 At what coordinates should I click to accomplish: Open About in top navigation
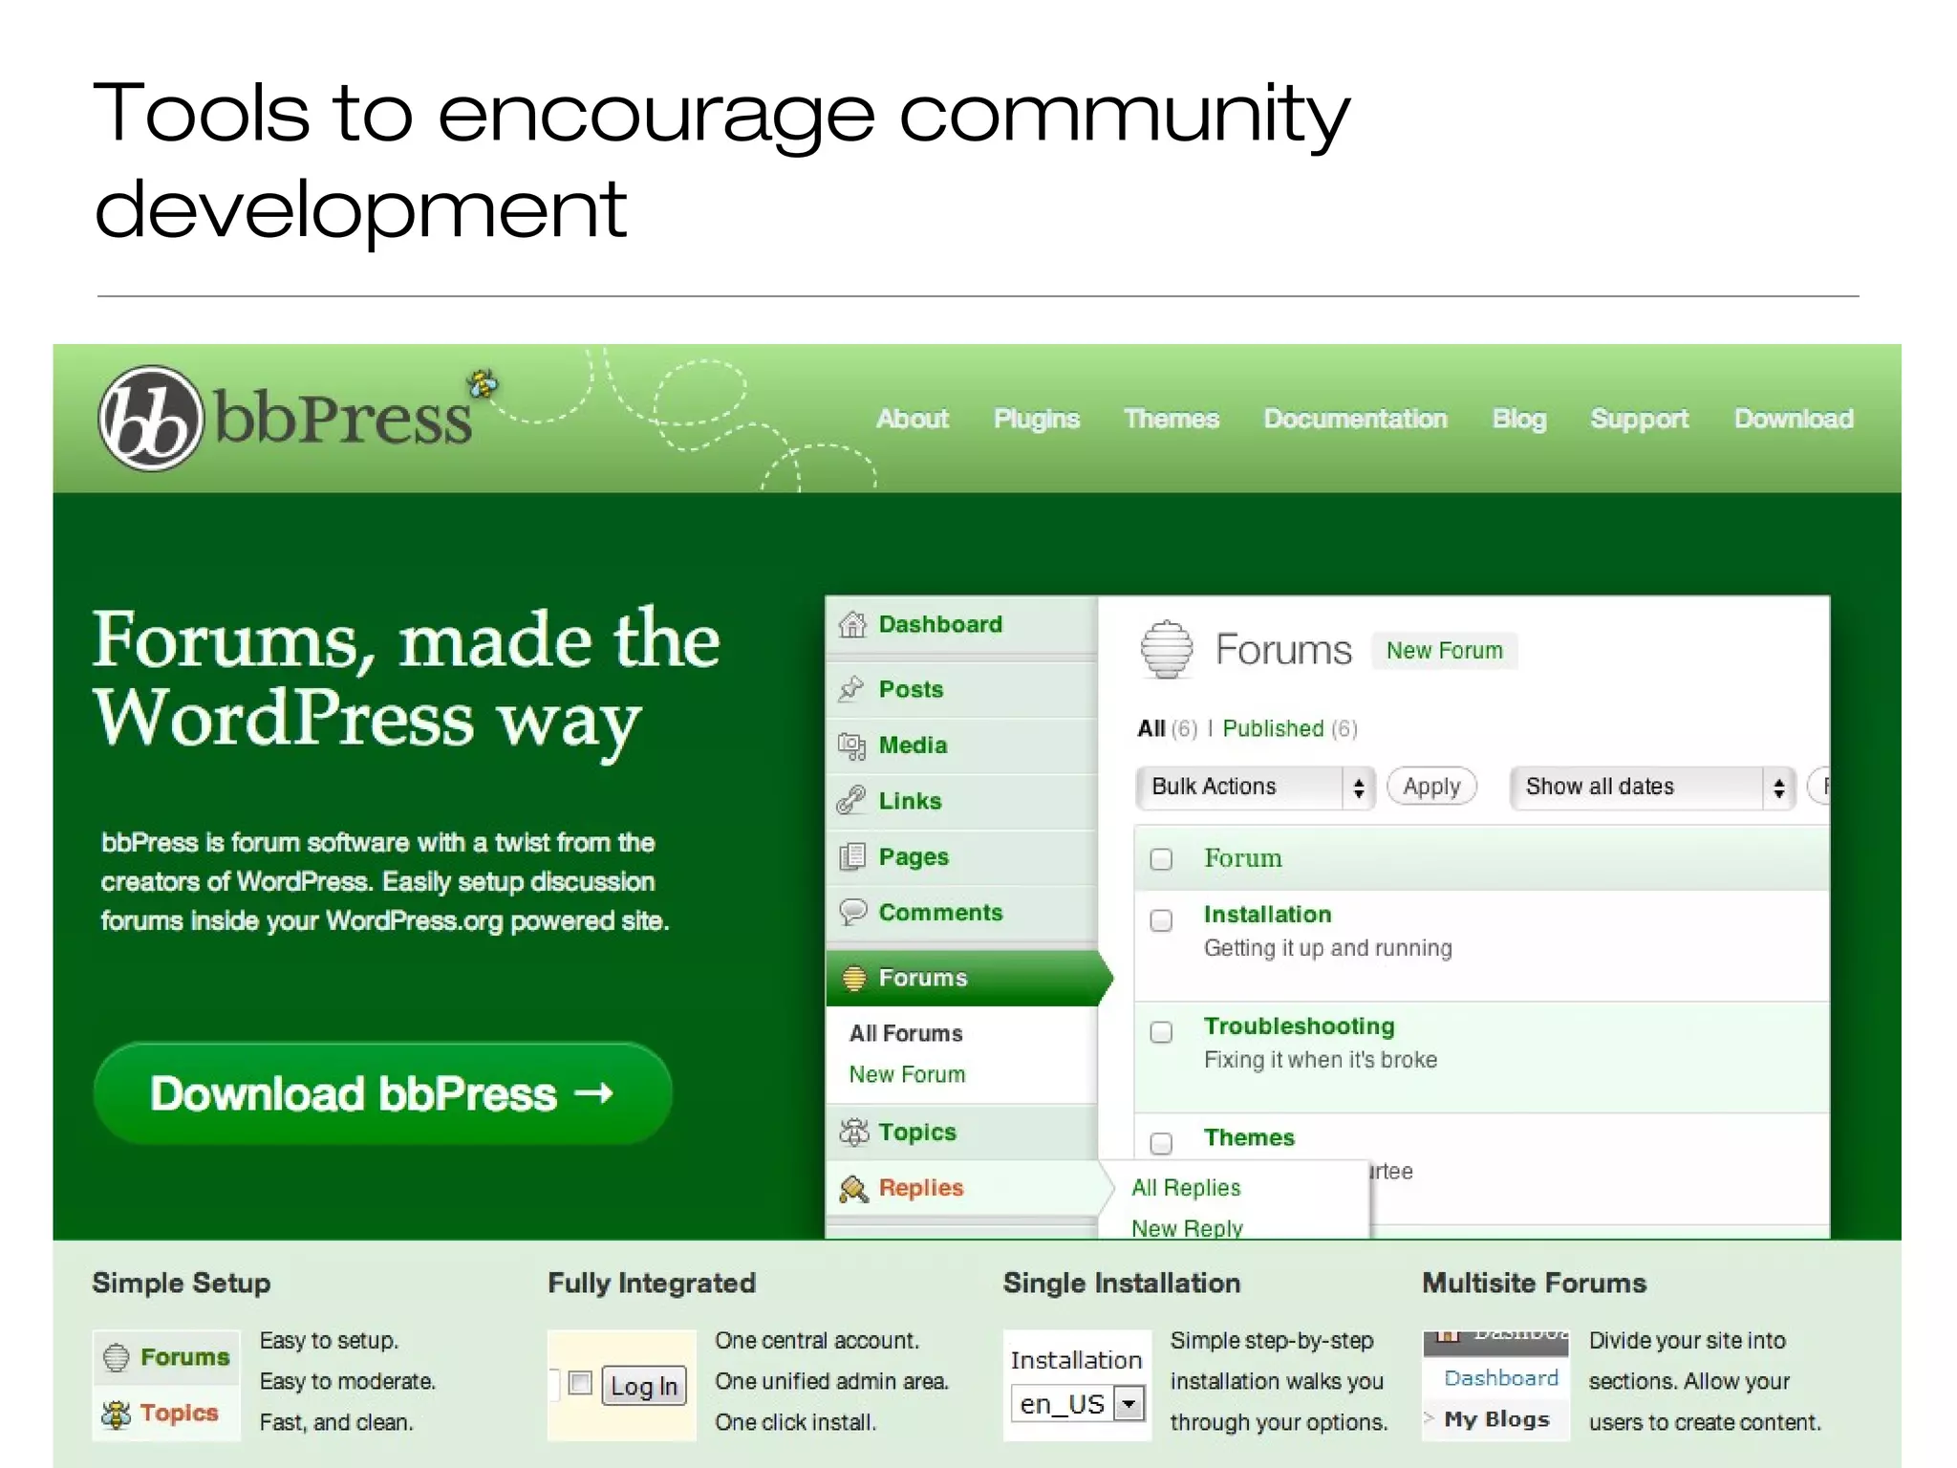coord(913,419)
